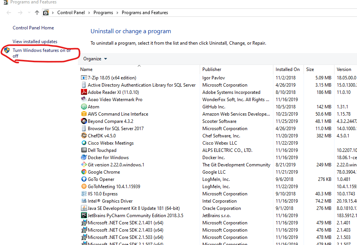Select the Igor Pavlov publisher cell
Image resolution: width=357 pixels, height=245 pixels.
click(213, 78)
